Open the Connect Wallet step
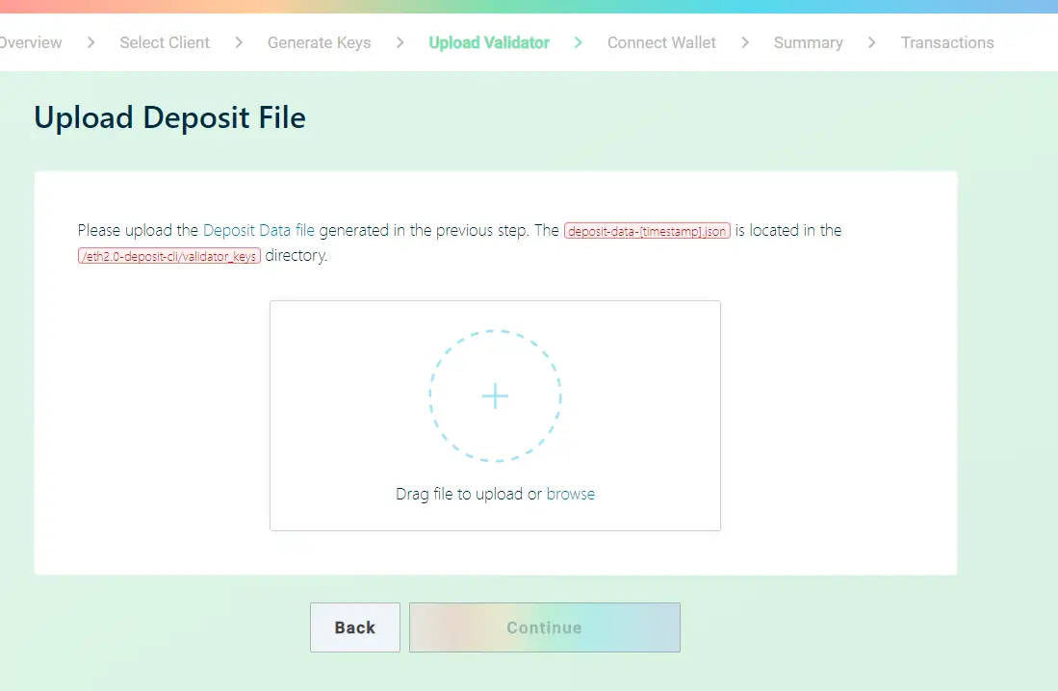Screen dimensions: 1058x691 pyautogui.click(x=661, y=42)
